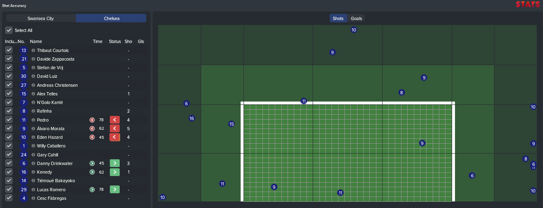The width and height of the screenshot is (543, 208).
Task: Sort players by the Name column
Action: pos(36,41)
